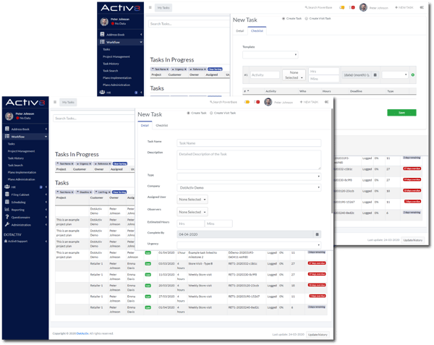Image resolution: width=434 pixels, height=345 pixels.
Task: Open the Urgency dropdown in front form
Action: point(249,245)
